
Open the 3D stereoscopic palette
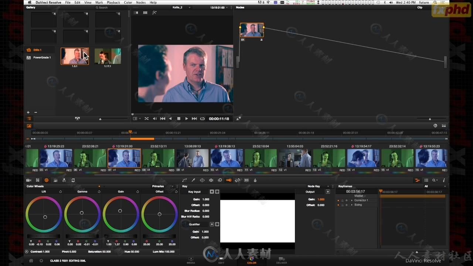pos(246,180)
